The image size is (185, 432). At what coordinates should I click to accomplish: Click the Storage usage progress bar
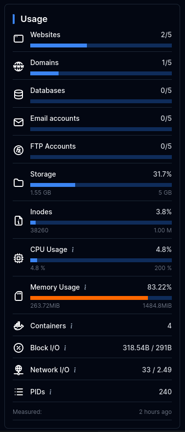[101, 185]
